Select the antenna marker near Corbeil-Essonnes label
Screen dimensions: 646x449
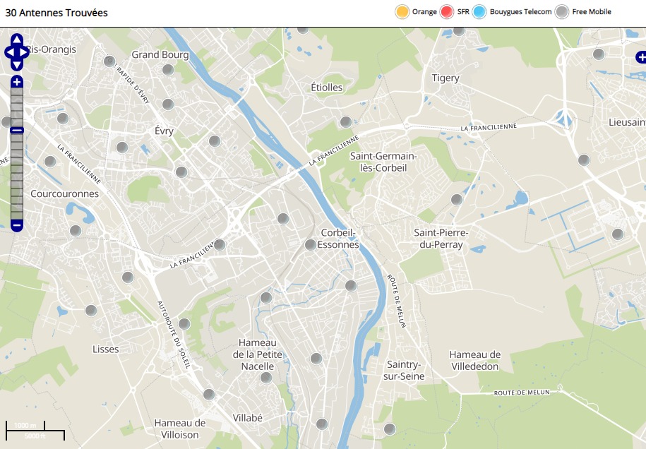coord(310,245)
